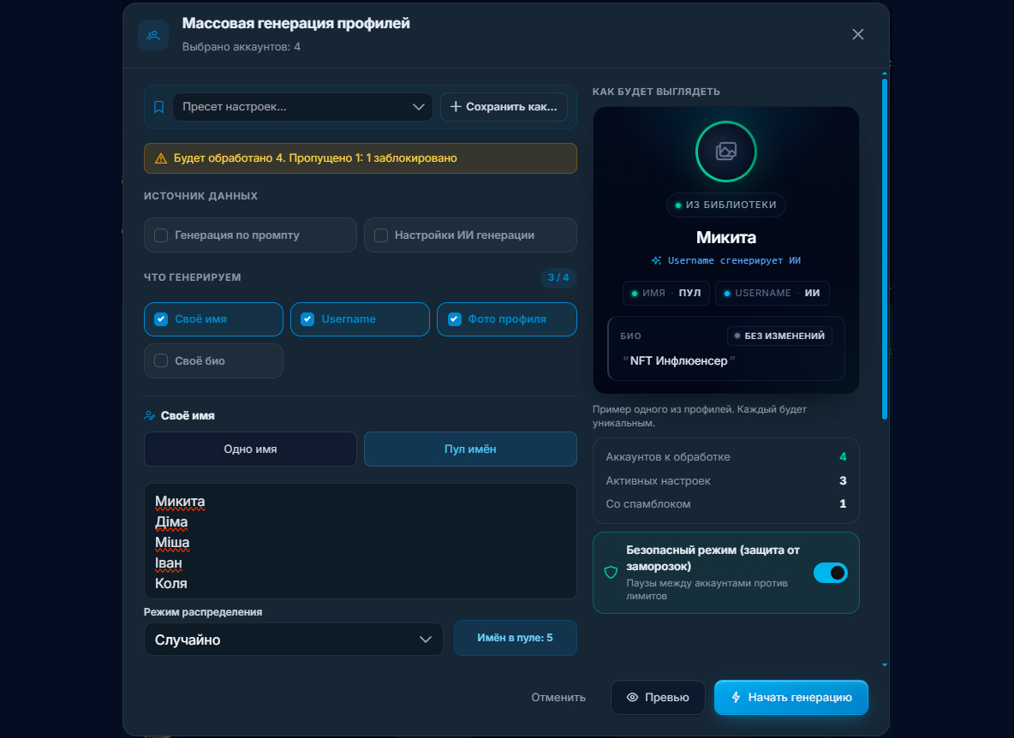Click the NFT Инфлюенсер bio text

tap(678, 360)
